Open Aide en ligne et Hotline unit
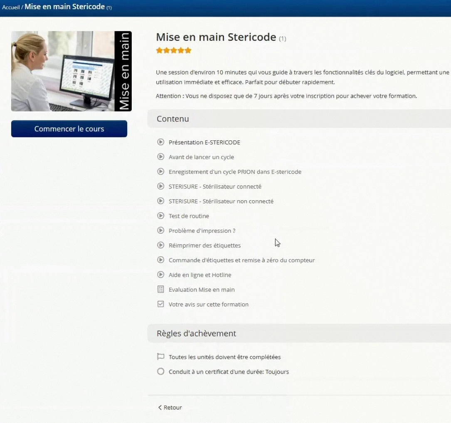Viewport: 451px width, 423px height. point(200,275)
